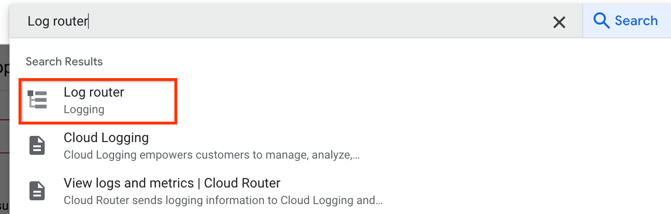Clear the search box with the X

[559, 22]
